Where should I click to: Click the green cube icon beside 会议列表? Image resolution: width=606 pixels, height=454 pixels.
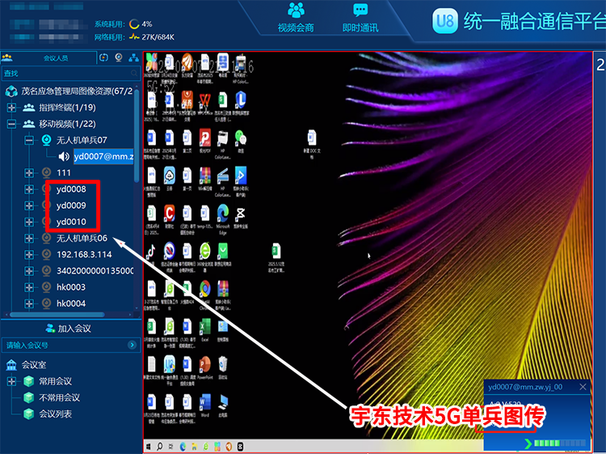pyautogui.click(x=28, y=414)
